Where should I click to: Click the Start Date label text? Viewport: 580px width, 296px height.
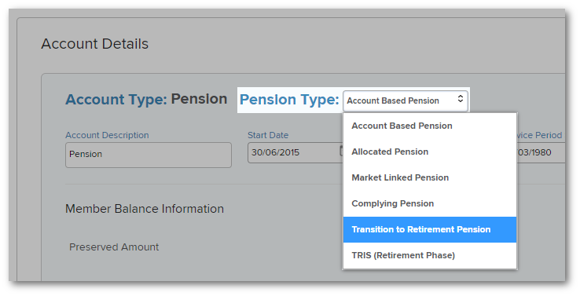pos(268,135)
